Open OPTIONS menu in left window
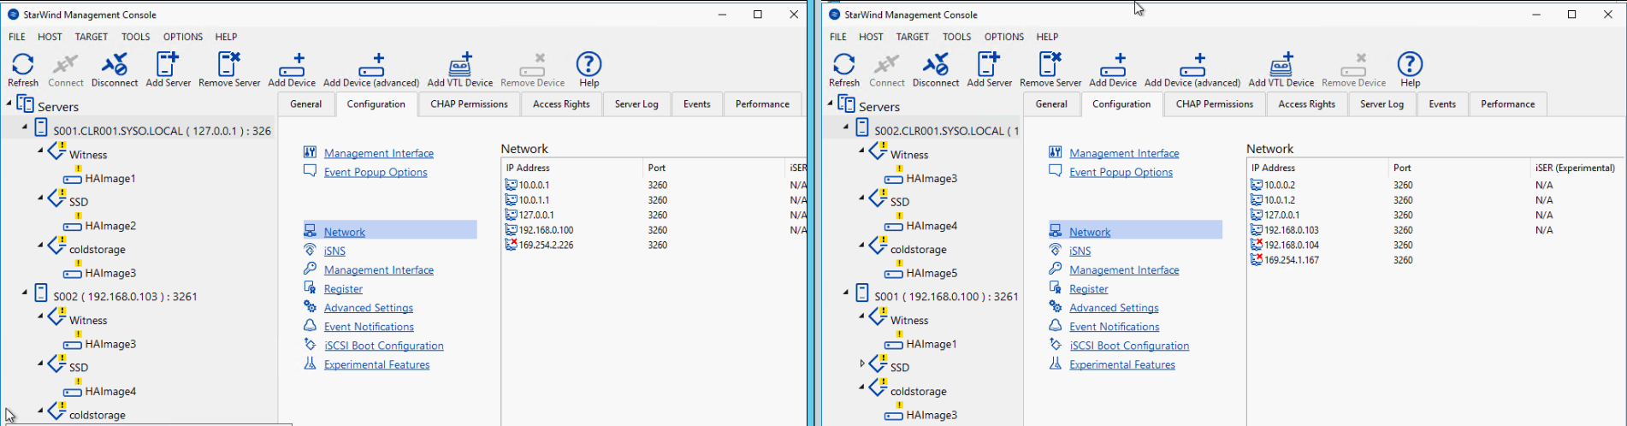The height and width of the screenshot is (426, 1627). click(183, 37)
